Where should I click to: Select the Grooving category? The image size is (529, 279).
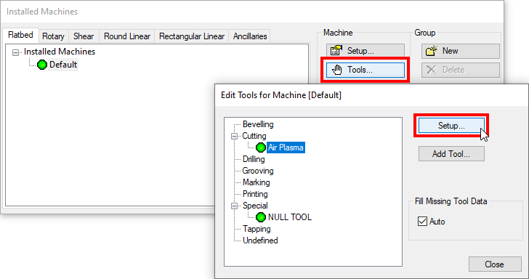tap(258, 171)
